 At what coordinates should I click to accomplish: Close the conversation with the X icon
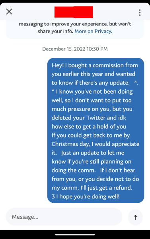pos(9,12)
